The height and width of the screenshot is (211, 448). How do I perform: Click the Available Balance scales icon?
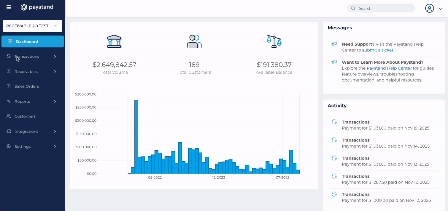pyautogui.click(x=274, y=41)
